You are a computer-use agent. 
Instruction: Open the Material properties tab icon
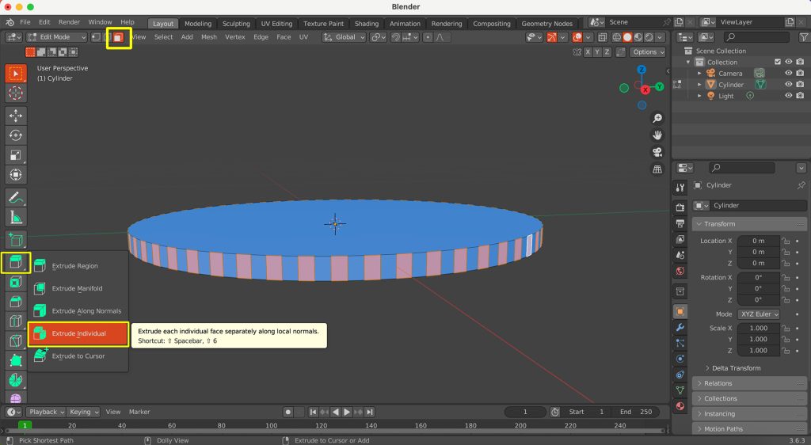(x=680, y=406)
